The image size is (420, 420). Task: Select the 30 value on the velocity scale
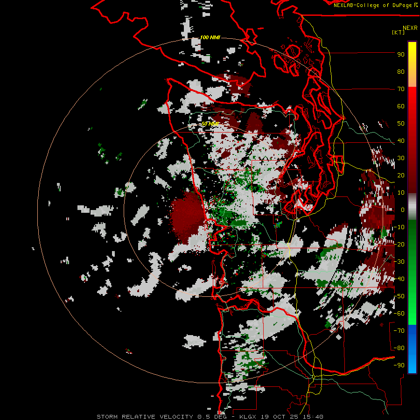(401, 158)
